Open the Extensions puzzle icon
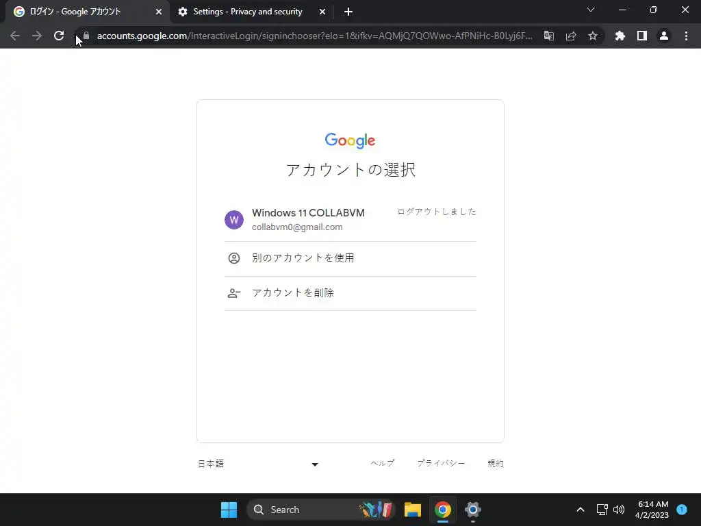The width and height of the screenshot is (701, 526). [x=620, y=36]
